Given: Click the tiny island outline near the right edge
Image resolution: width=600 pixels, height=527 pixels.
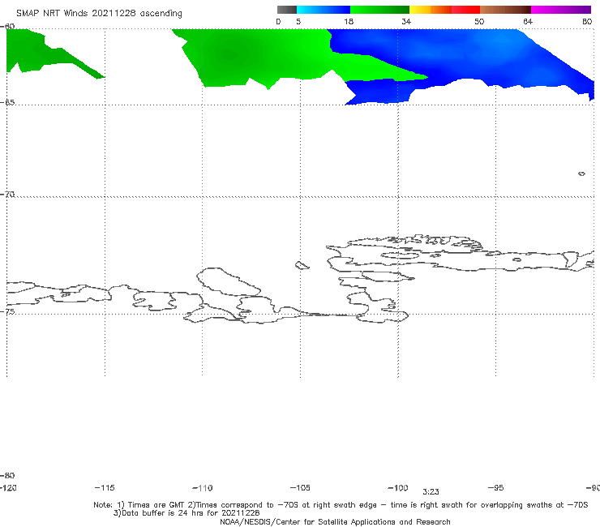Looking at the screenshot, I should [581, 174].
